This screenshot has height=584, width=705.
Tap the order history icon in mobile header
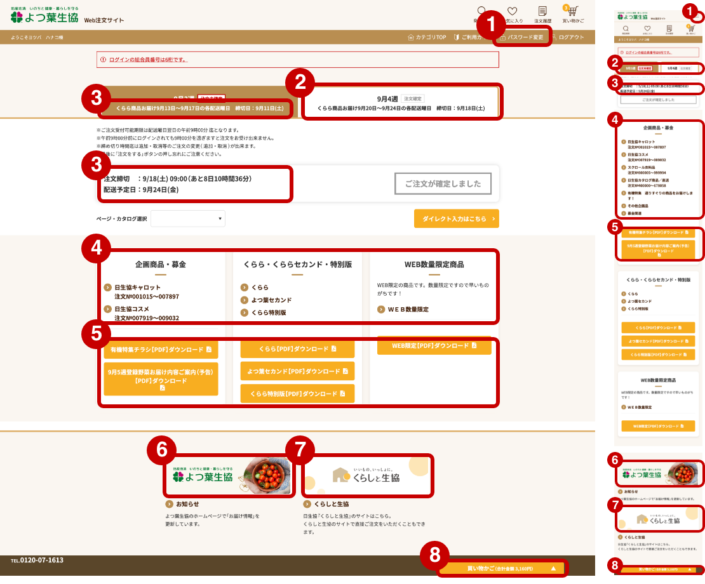[x=669, y=30]
